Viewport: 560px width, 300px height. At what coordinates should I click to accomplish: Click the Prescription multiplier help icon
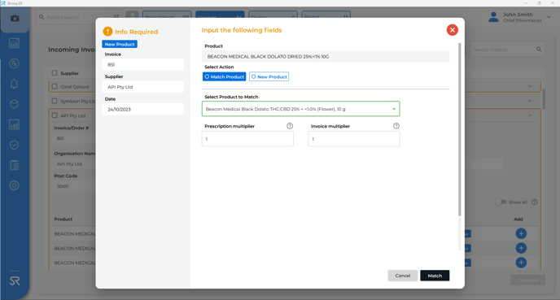click(290, 126)
